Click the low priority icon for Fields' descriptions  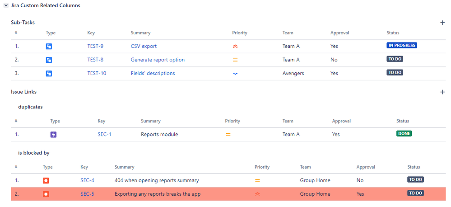[x=235, y=73]
